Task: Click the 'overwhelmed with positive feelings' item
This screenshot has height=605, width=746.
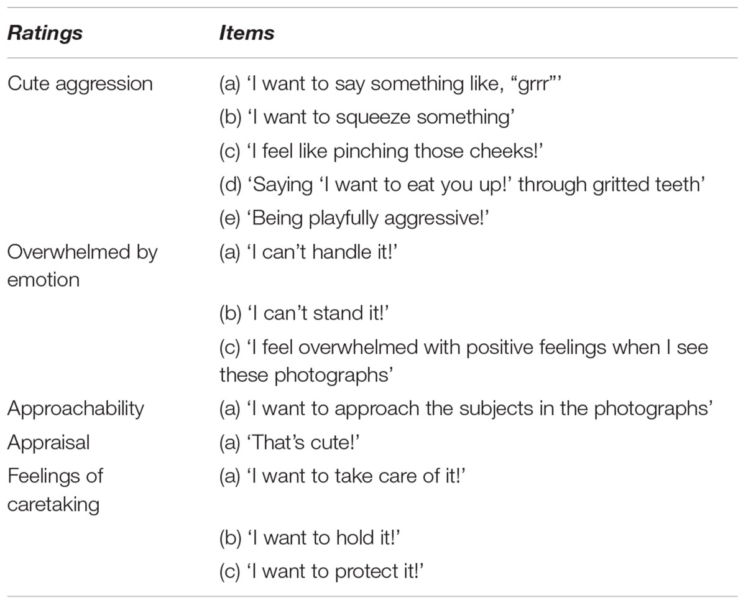Action: click(463, 361)
